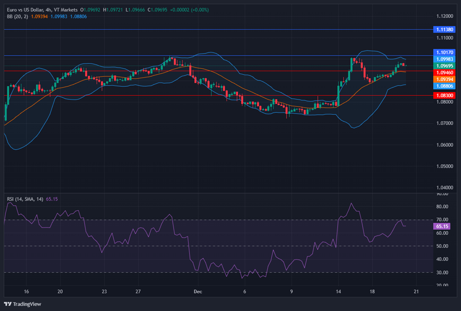Click the 1.10170 price label on axis
This screenshot has width=461, height=311.
(444, 52)
